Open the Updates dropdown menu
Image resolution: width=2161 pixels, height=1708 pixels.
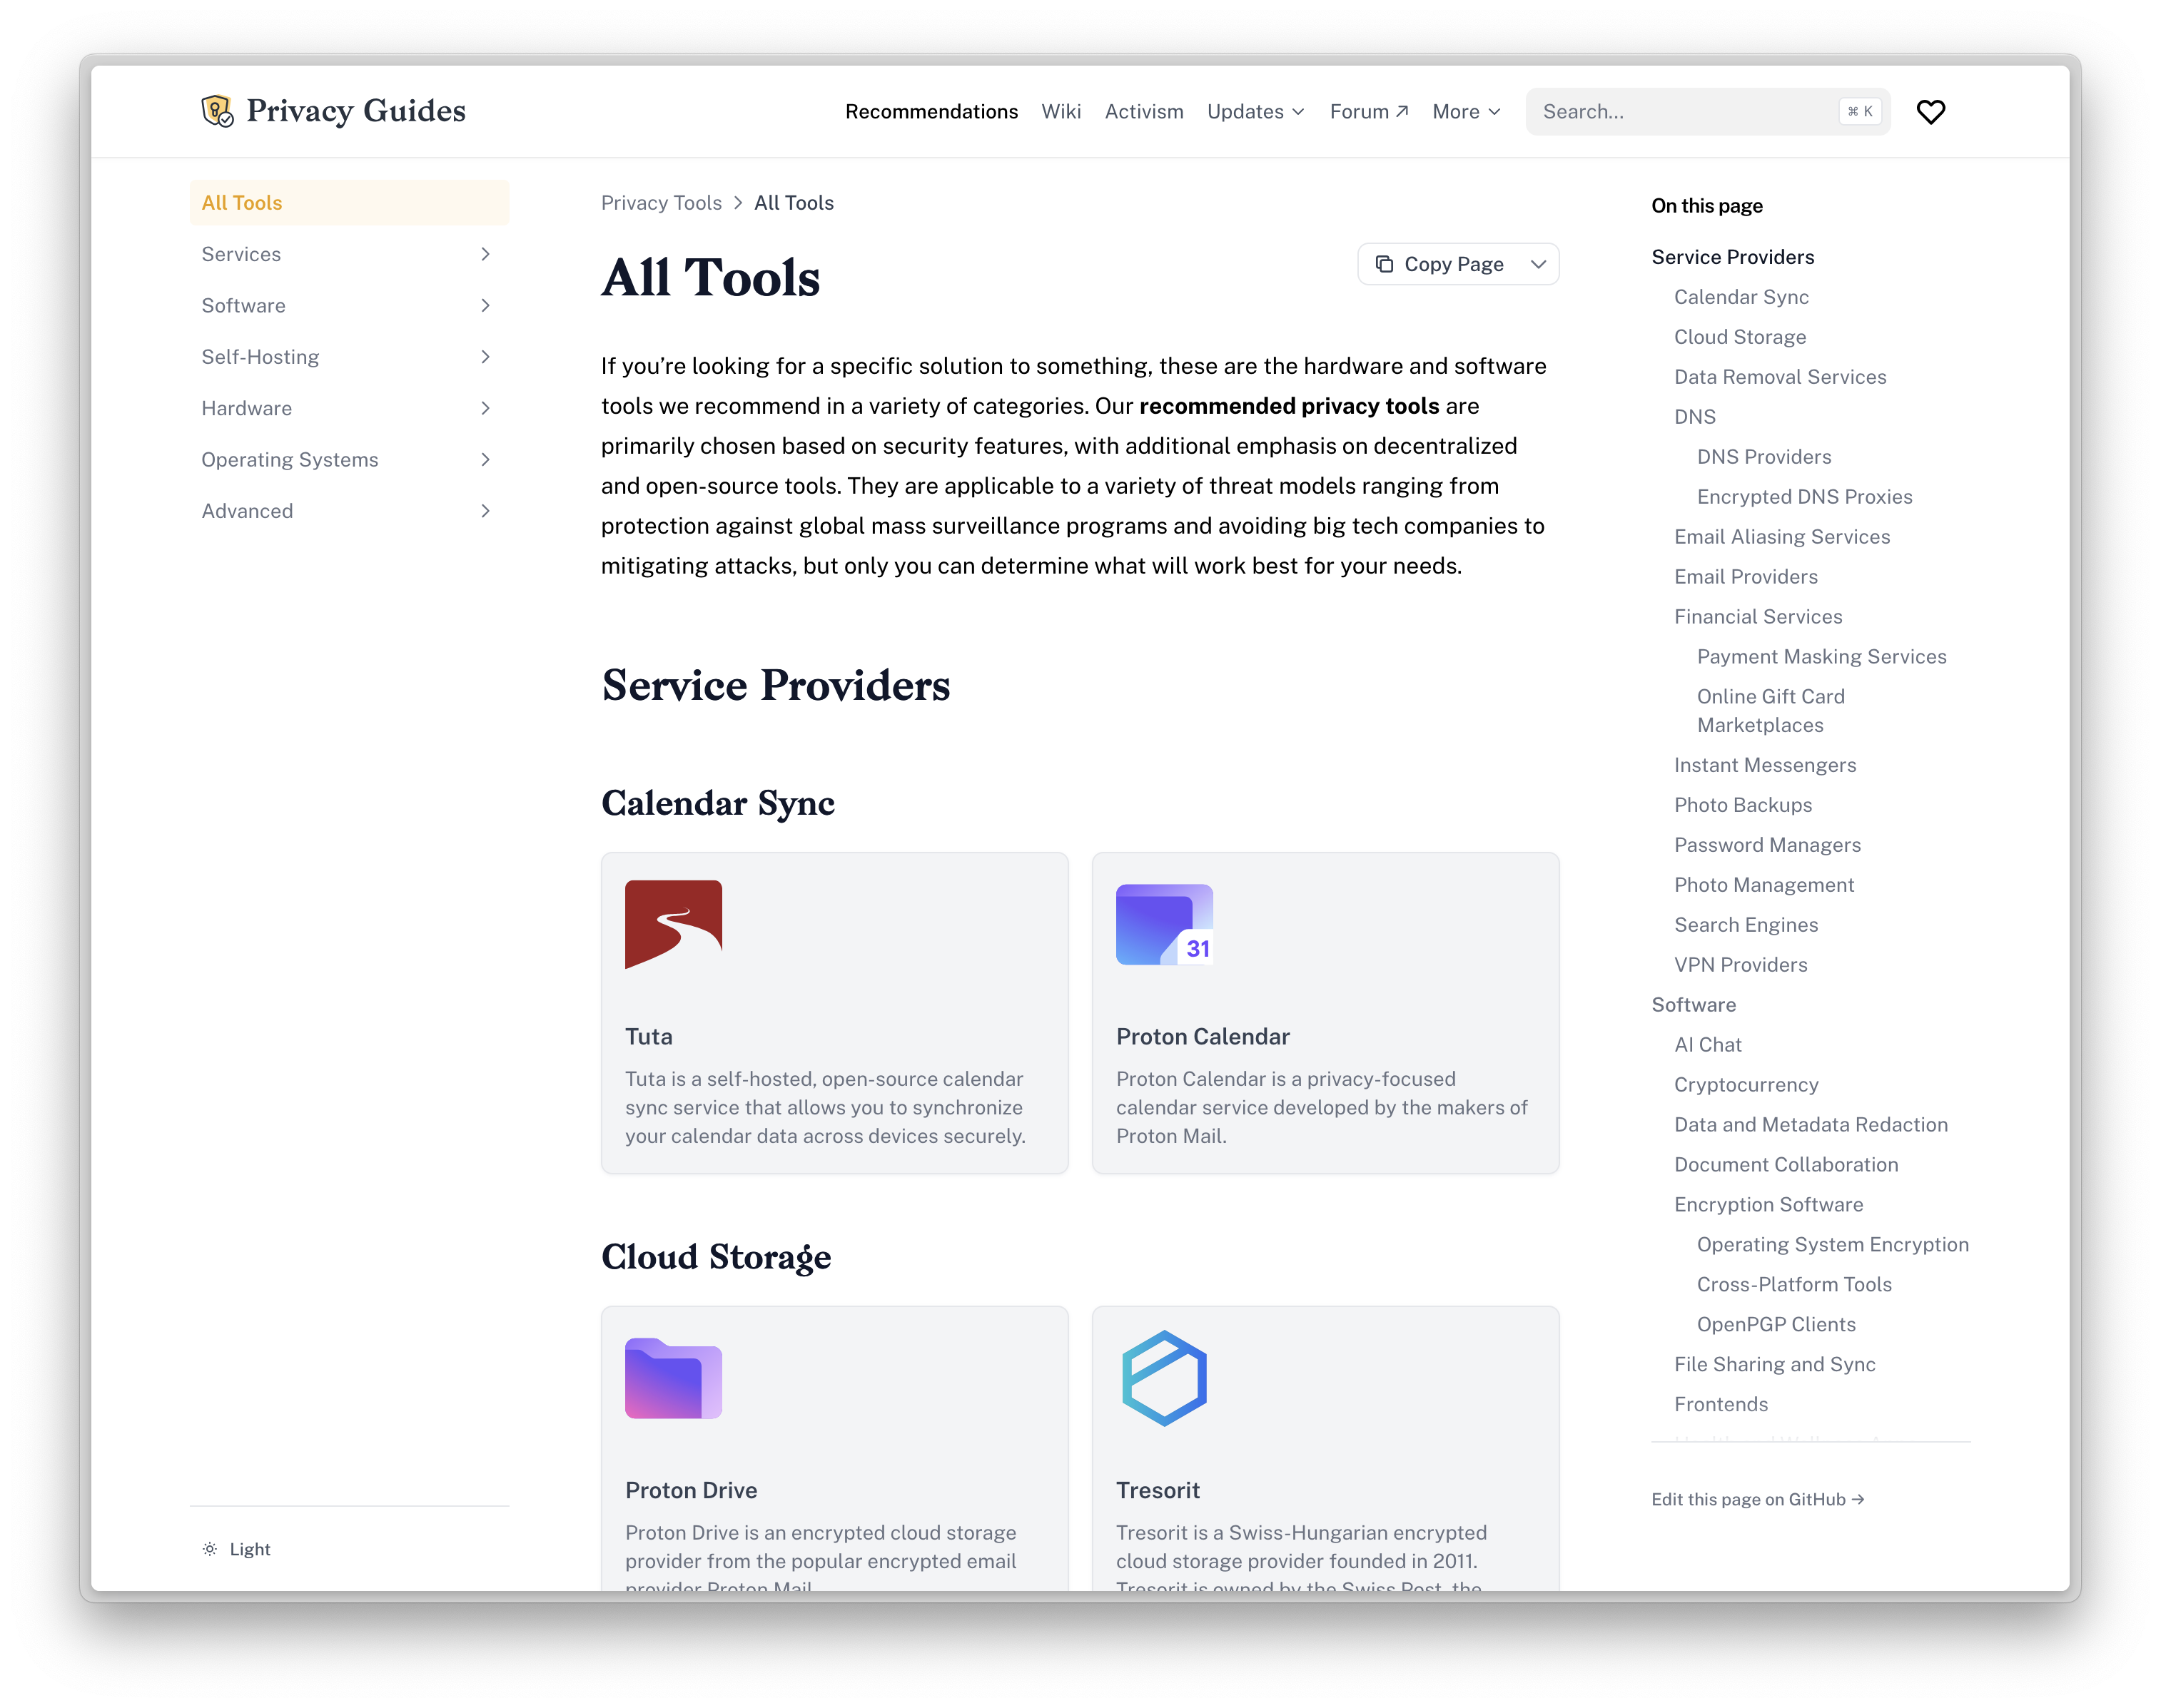[x=1255, y=112]
